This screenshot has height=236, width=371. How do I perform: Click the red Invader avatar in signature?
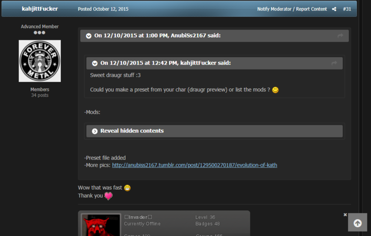tap(101, 225)
